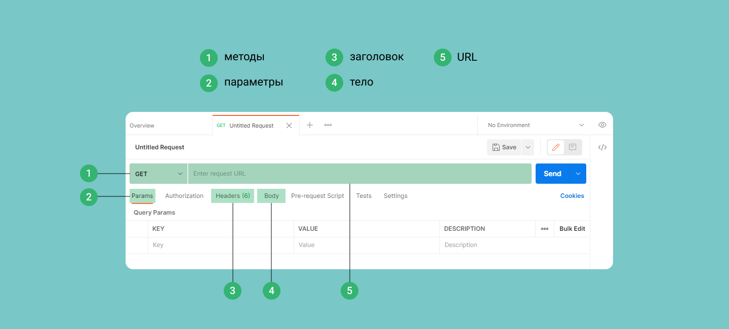Click the Enter request URL field
The image size is (729, 329).
click(359, 174)
